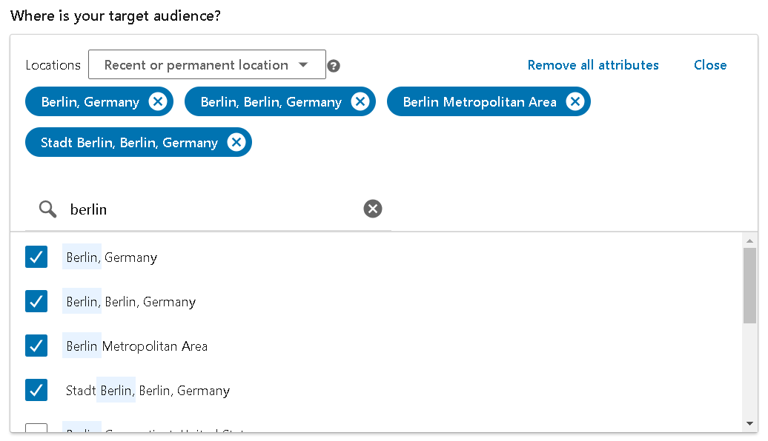Remove the Berlin Metropolitan Area tag
This screenshot has height=441, width=768.
tap(575, 102)
